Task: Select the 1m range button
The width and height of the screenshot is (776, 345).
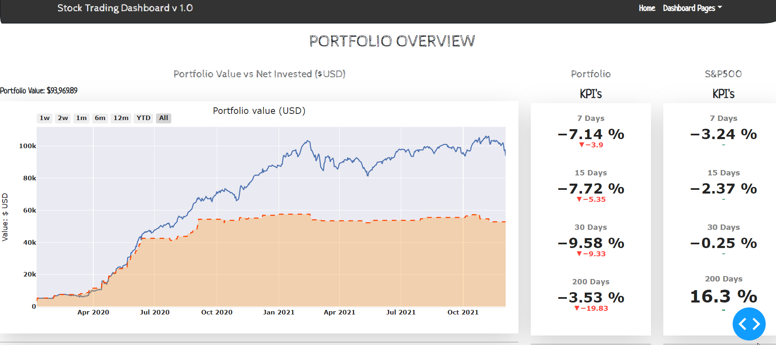Action: click(81, 118)
